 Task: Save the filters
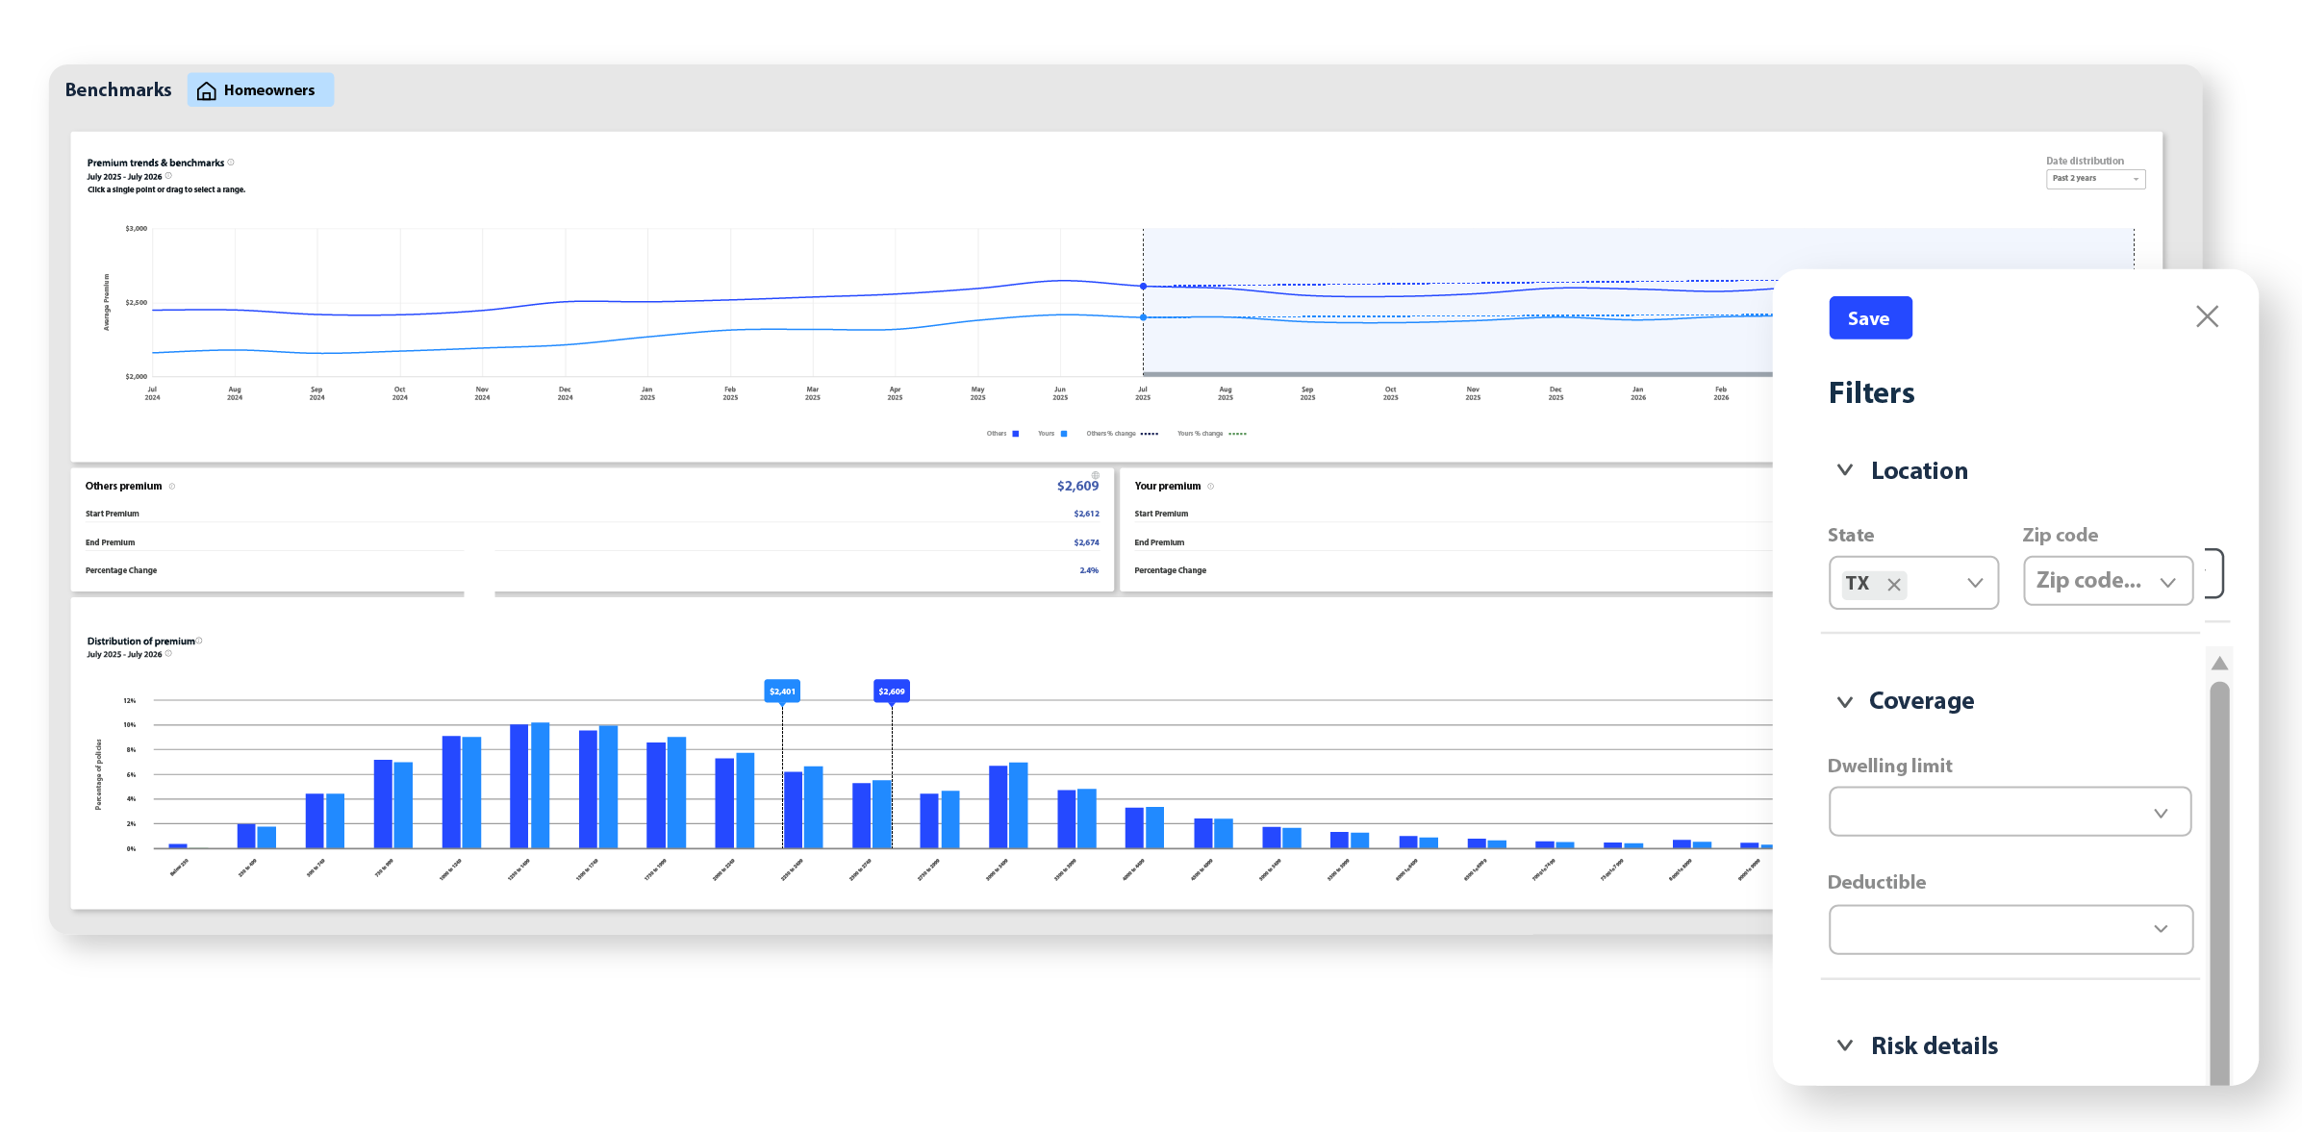coord(1870,318)
